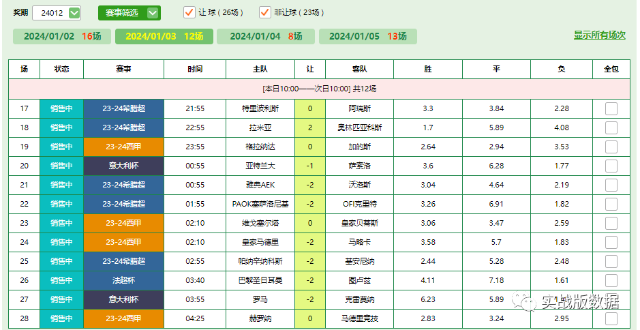Select loss odds 2.28 in match 17
Viewport: 640px width, 330px height.
click(562, 108)
